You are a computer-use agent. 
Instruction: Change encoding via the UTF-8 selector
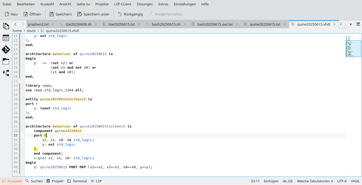click(x=342, y=181)
